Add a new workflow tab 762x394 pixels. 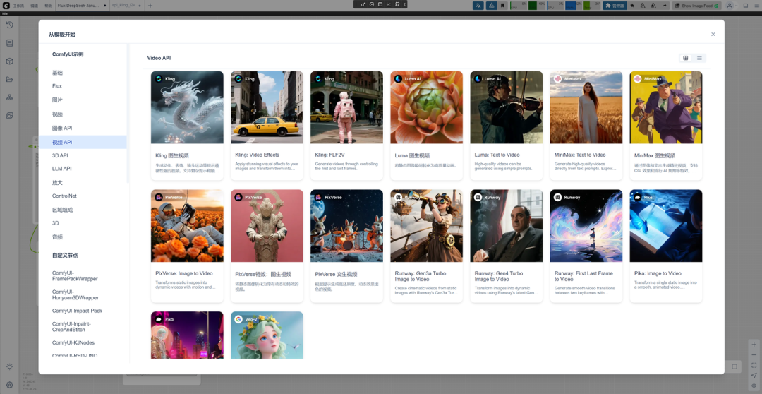pos(150,6)
